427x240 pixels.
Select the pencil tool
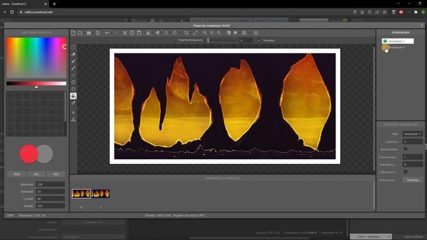point(73,61)
